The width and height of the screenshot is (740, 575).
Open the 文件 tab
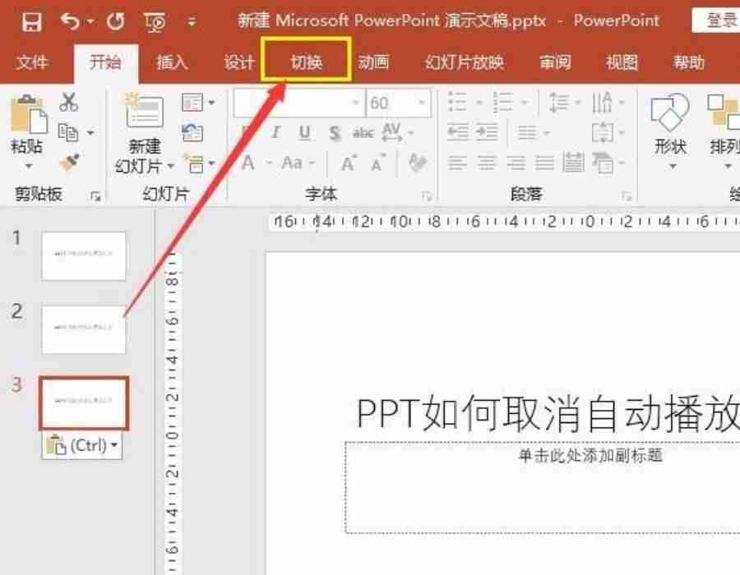tap(31, 62)
